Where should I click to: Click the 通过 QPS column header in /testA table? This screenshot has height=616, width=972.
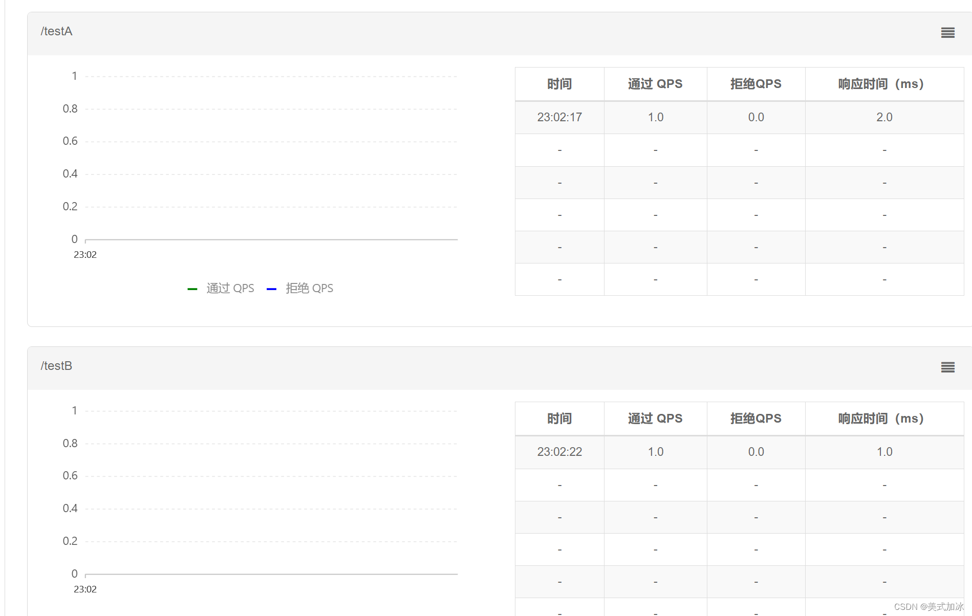(x=655, y=84)
